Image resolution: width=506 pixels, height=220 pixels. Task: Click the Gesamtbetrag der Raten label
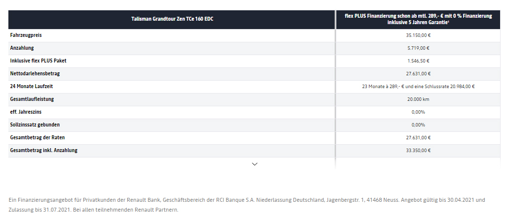tap(38, 138)
